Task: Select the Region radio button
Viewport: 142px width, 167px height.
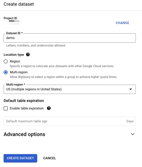Action: point(6,61)
